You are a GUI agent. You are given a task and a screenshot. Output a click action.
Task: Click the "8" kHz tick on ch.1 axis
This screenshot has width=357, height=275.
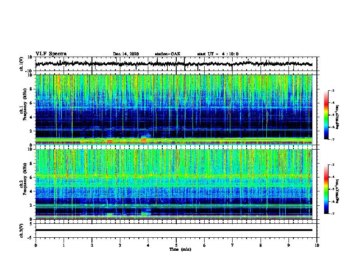(x=31, y=89)
